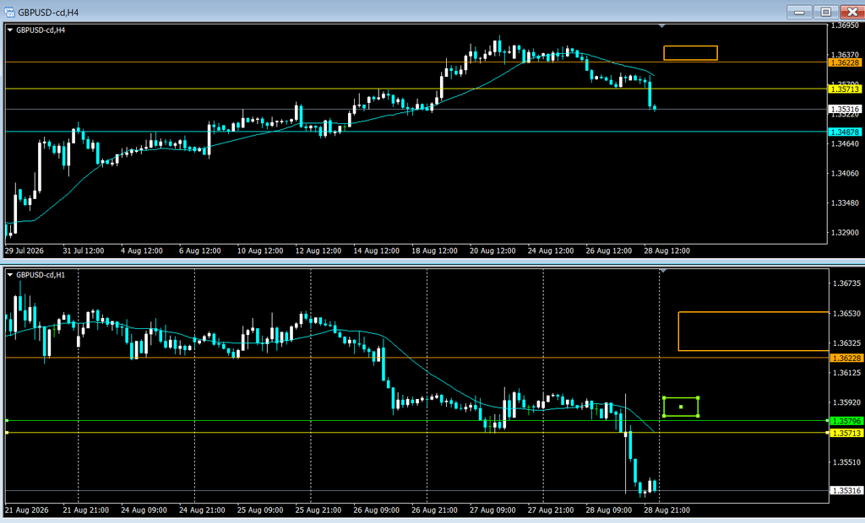Minimize the GBPUSD-cd,H4 chart window
The width and height of the screenshot is (865, 523).
coord(799,12)
